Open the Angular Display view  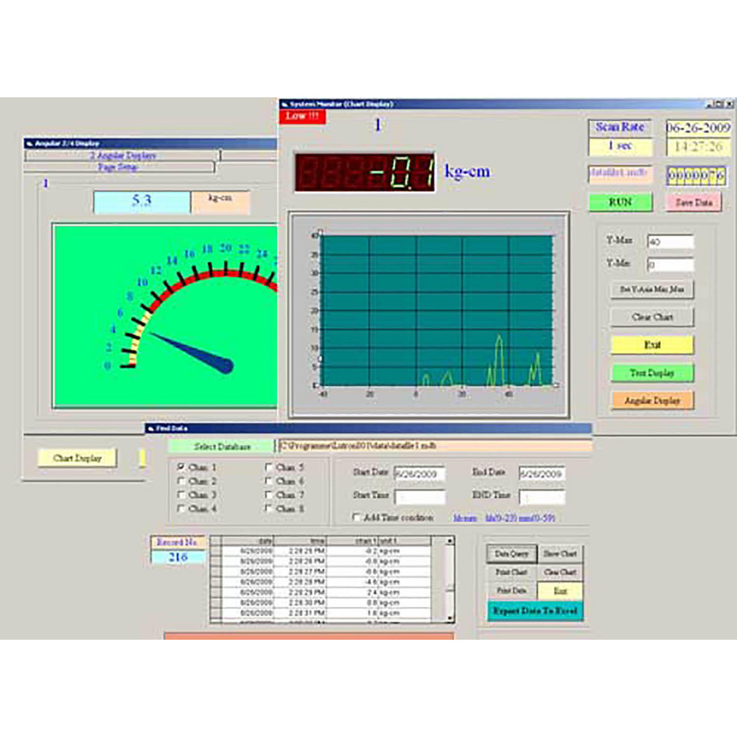pyautogui.click(x=652, y=401)
